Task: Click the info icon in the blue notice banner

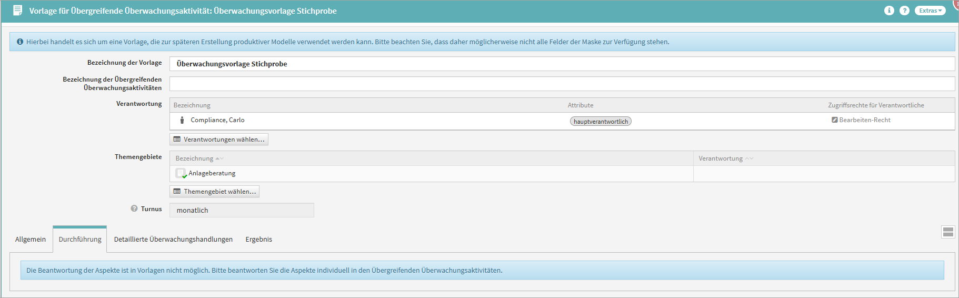Action: pyautogui.click(x=20, y=42)
